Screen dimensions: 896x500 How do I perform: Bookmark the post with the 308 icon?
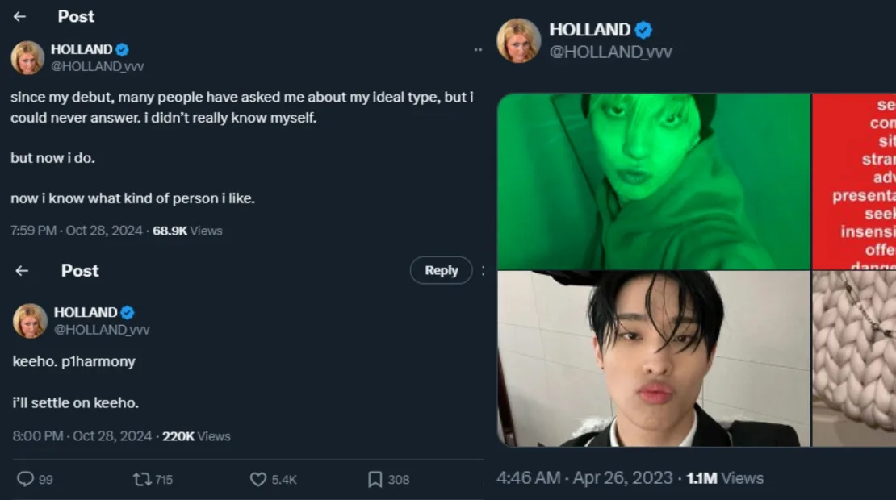pos(375,480)
